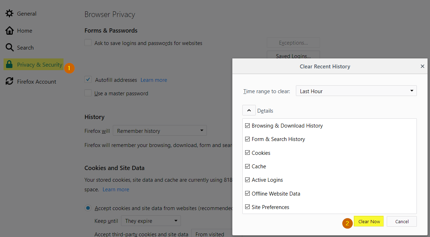Uncheck Site Preferences
The width and height of the screenshot is (430, 237).
(247, 207)
